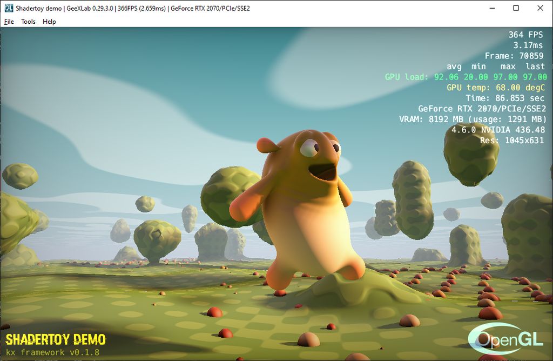Click the 'GPU temp: 68.00 degC' text
Screen dimensions: 553x361
click(x=496, y=88)
